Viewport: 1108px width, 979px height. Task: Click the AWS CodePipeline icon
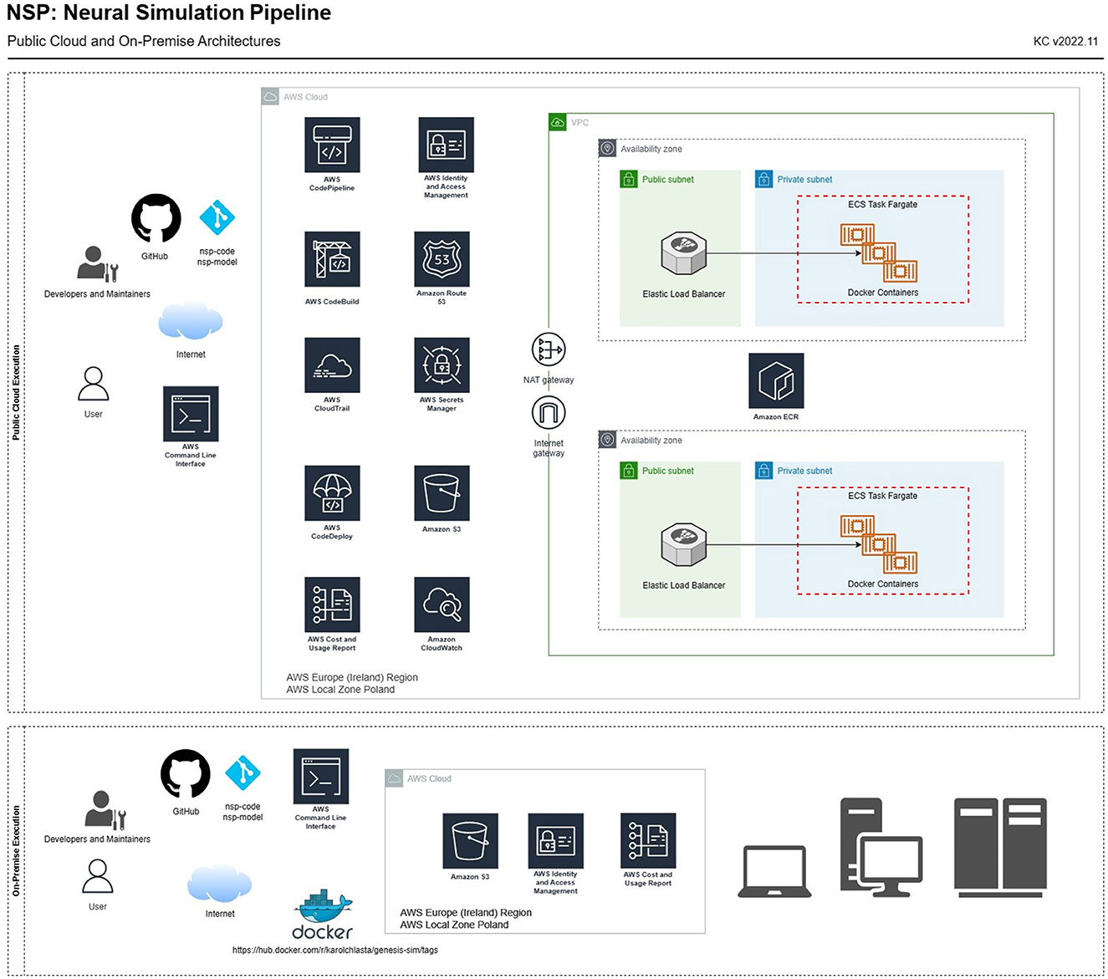point(332,145)
